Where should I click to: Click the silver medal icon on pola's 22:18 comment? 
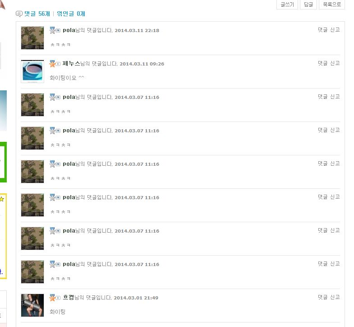(x=52, y=30)
